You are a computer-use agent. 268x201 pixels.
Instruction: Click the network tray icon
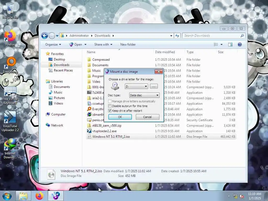pyautogui.click(x=235, y=196)
